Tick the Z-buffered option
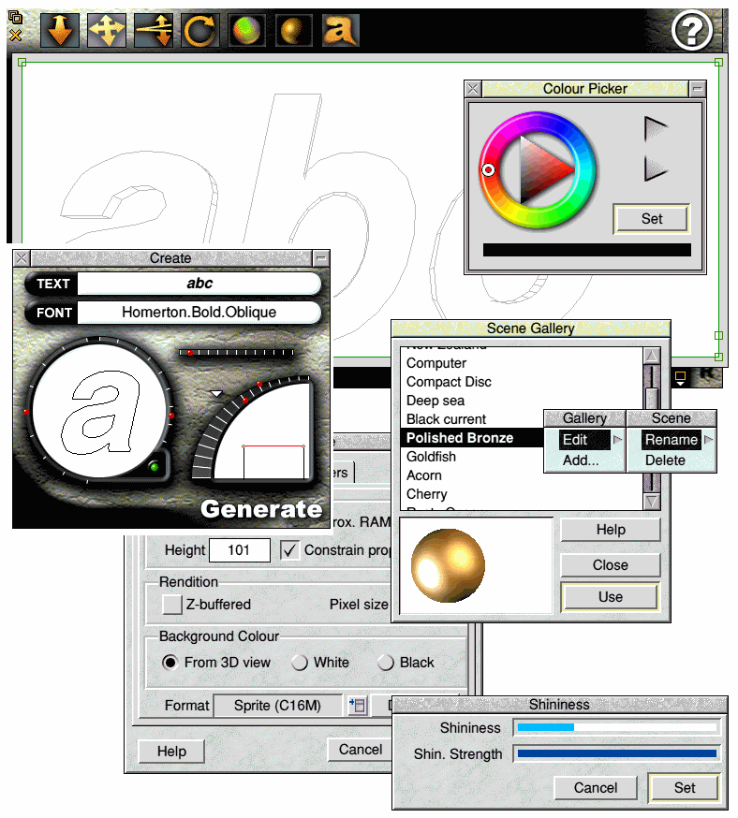 click(172, 604)
